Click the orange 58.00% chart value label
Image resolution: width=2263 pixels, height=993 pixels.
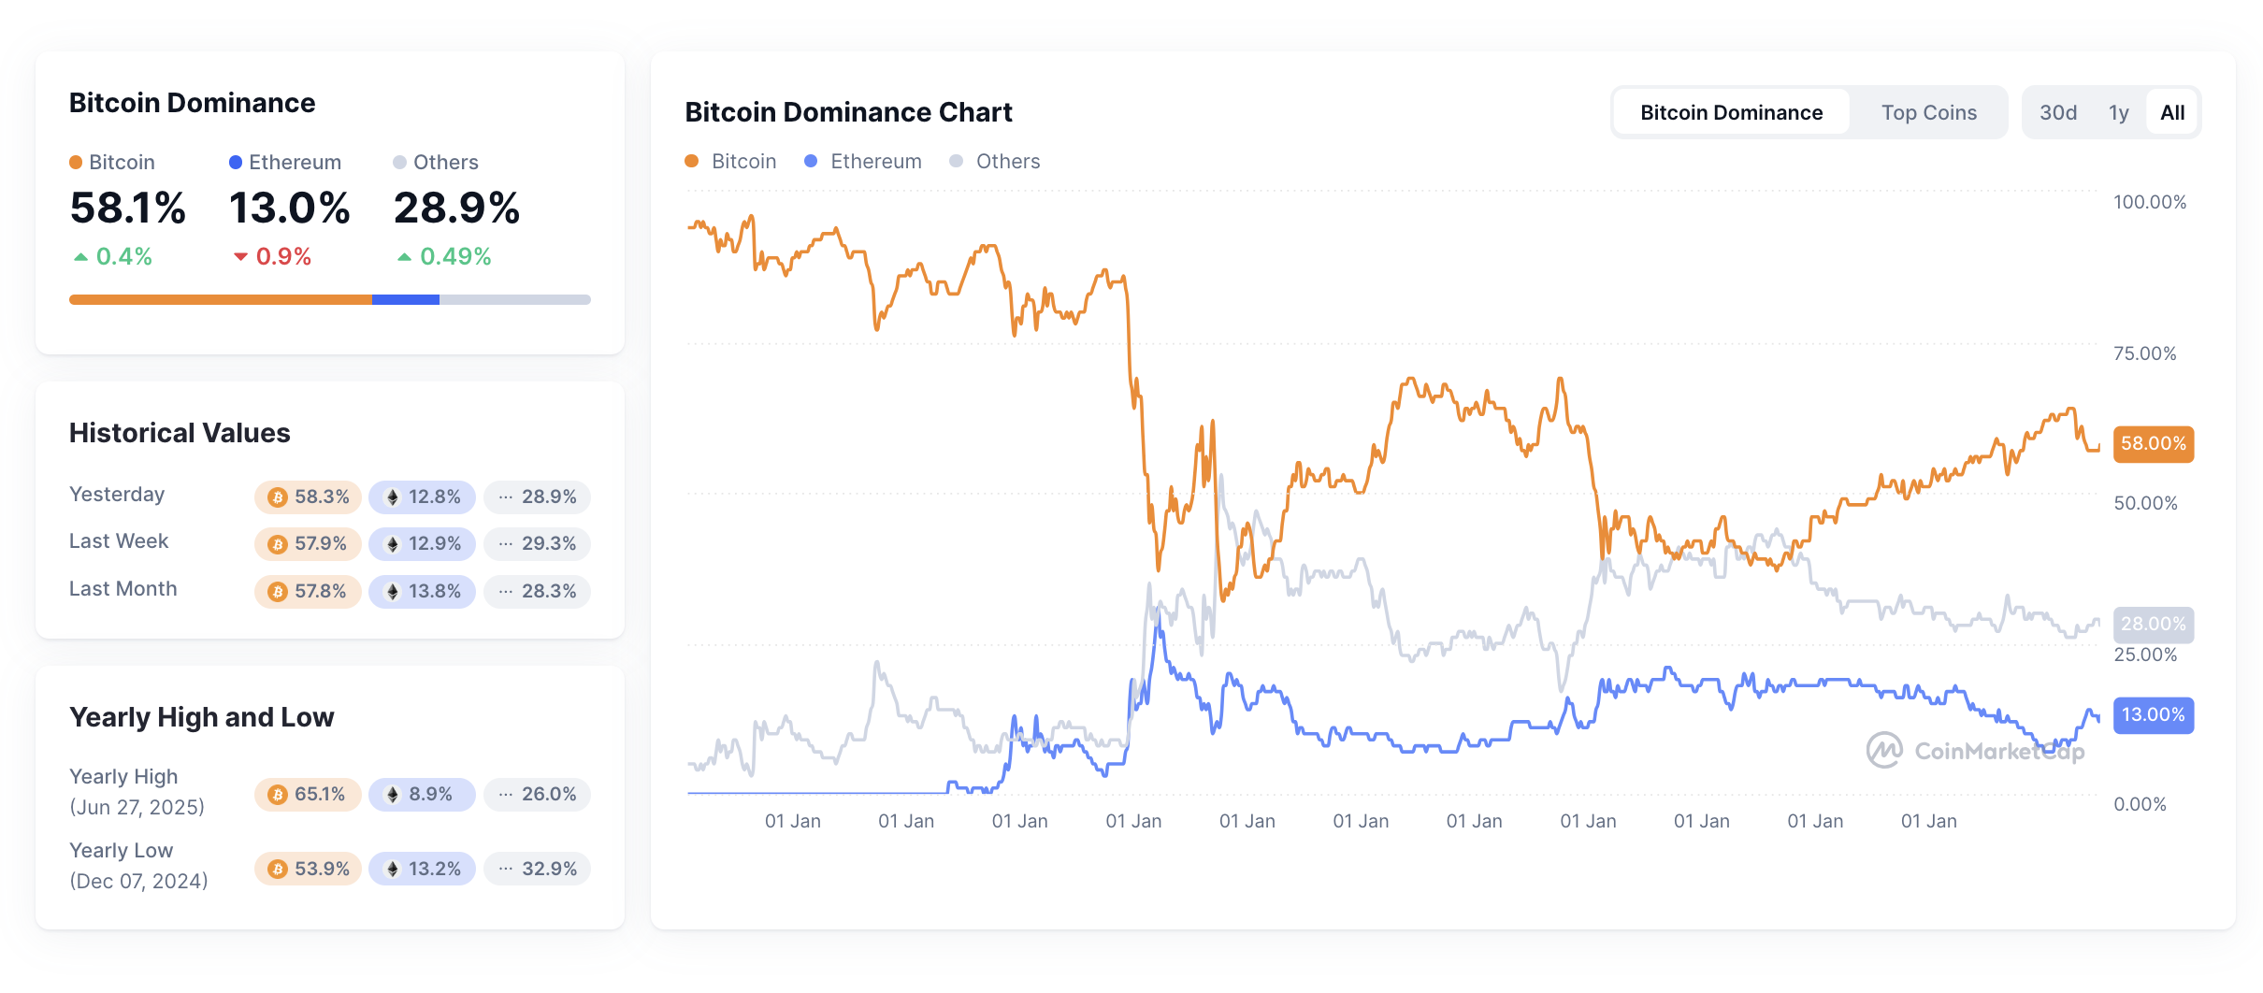(2153, 443)
